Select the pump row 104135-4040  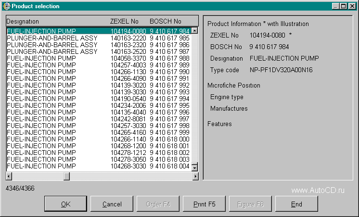click(x=99, y=112)
